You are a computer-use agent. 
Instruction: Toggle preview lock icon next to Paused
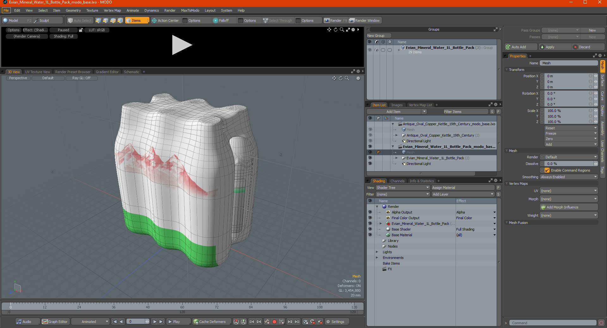coord(81,30)
